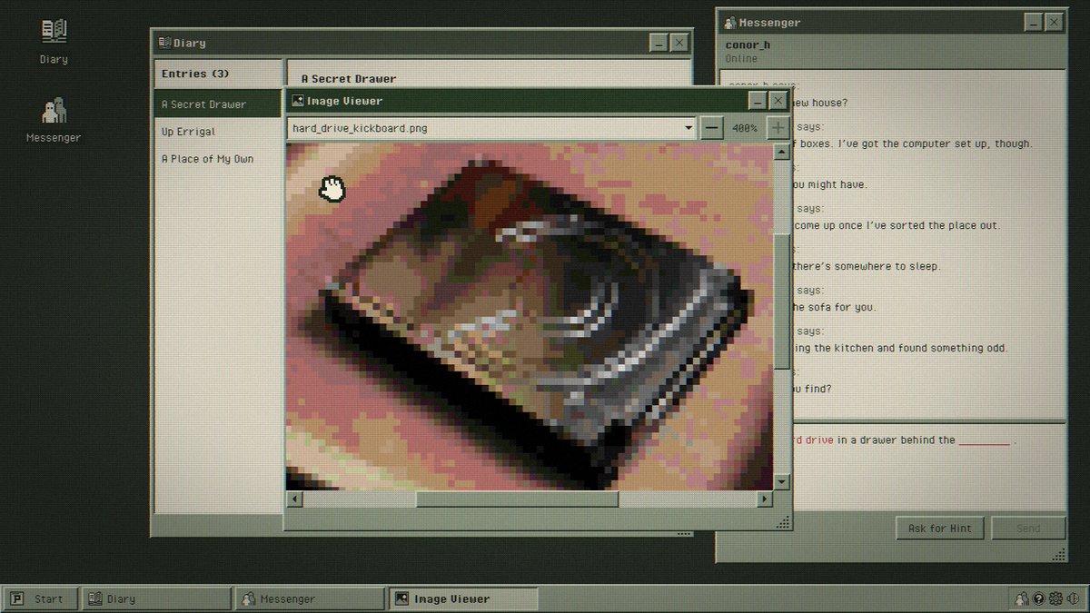Open the hard_drive_kickboard.png file dropdown
This screenshot has height=613, width=1090.
tap(491, 128)
